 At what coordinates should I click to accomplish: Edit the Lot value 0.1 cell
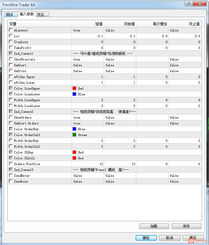pos(88,36)
